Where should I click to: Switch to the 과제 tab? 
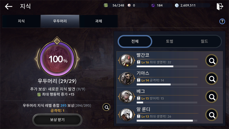[98, 21]
